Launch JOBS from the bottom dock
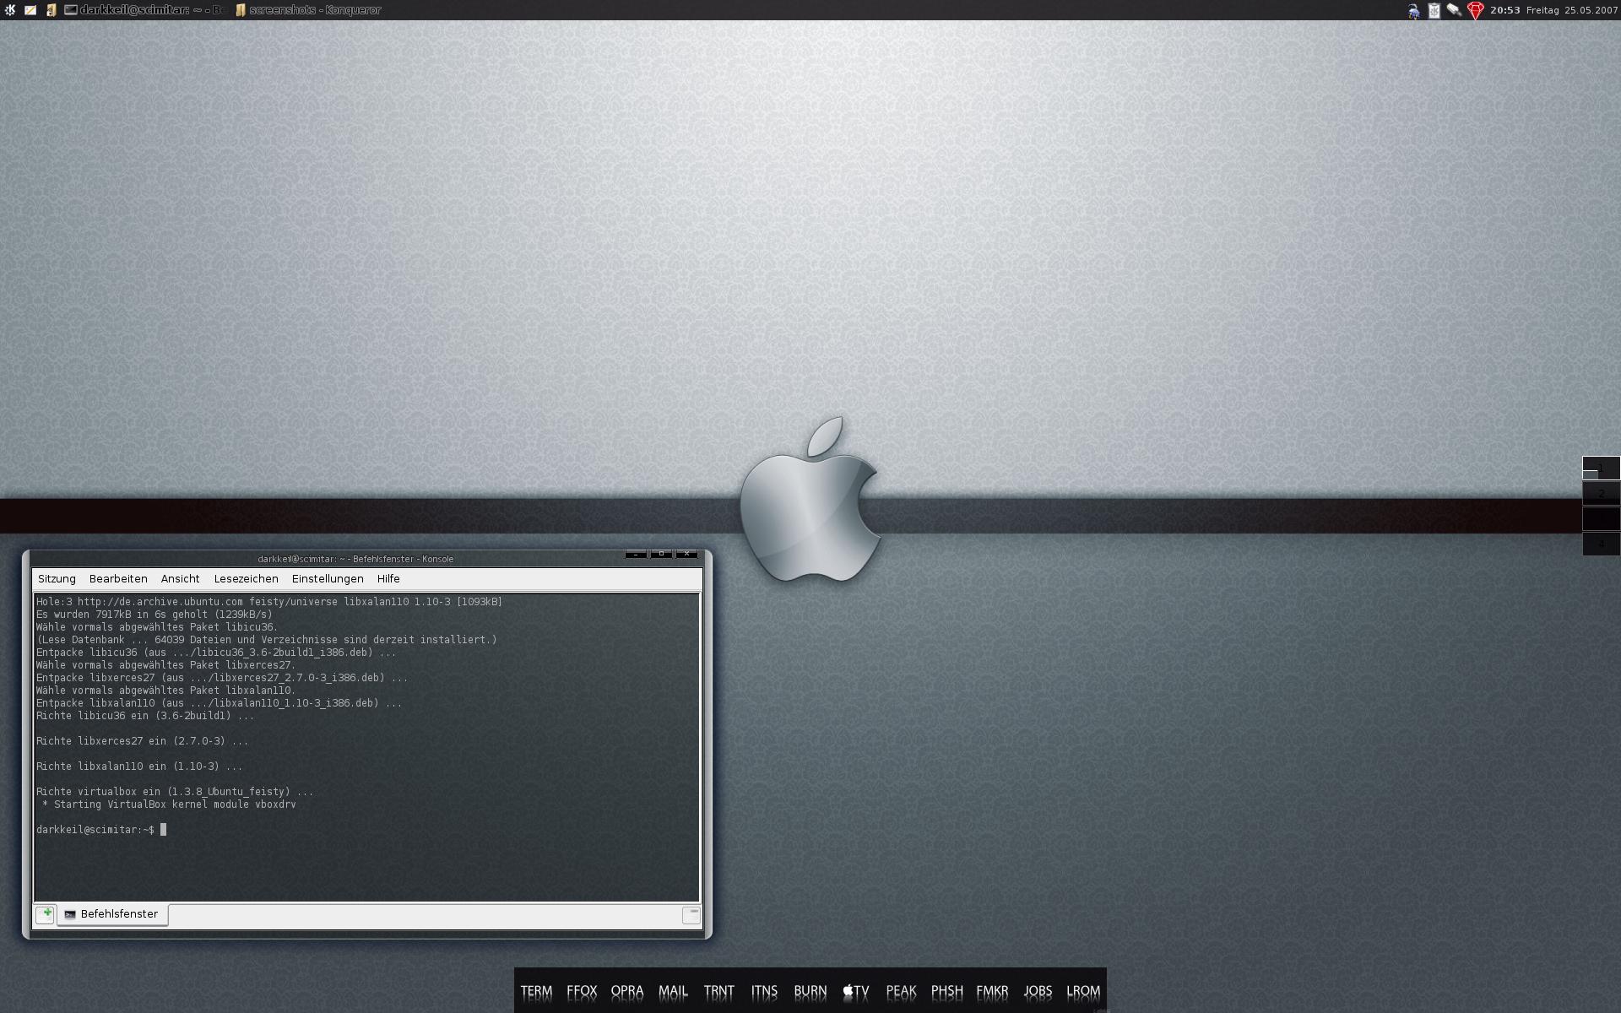Screen dimensions: 1621x1013 click(1038, 991)
